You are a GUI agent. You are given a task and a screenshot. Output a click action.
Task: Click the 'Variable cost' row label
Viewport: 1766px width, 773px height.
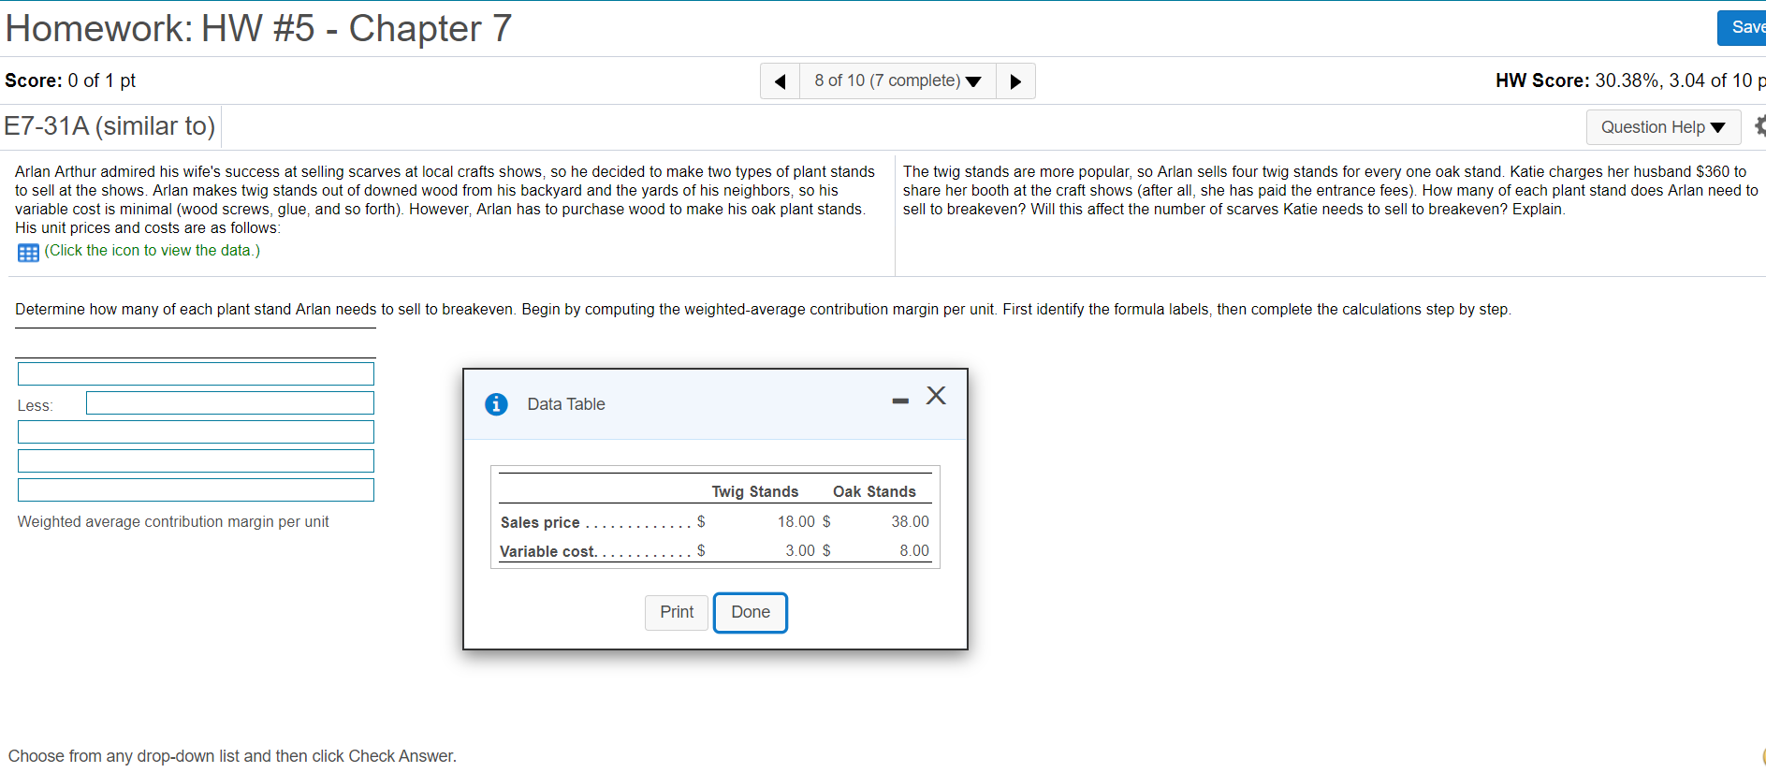tap(548, 552)
